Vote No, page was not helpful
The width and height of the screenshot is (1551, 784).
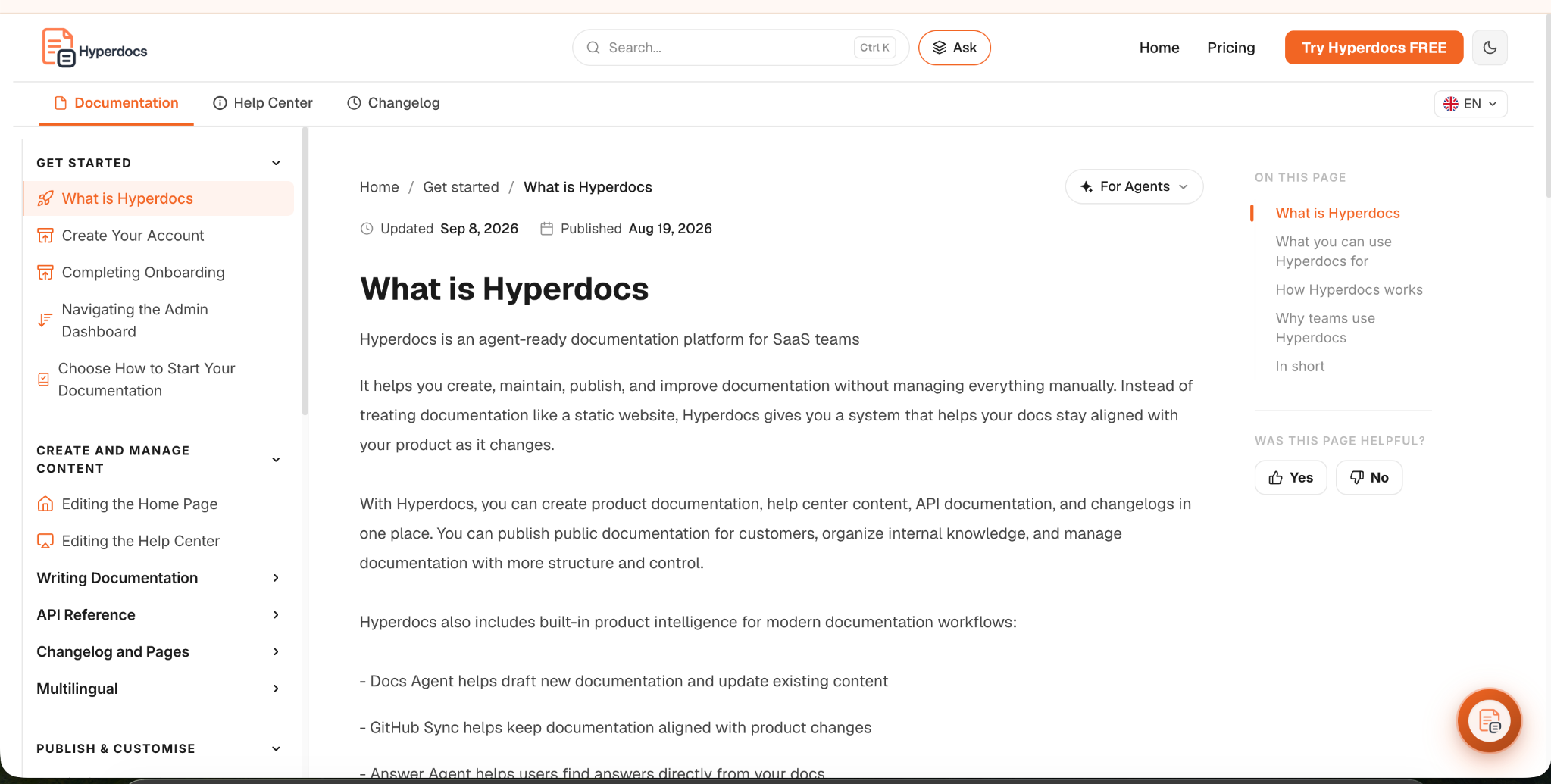1368,477
